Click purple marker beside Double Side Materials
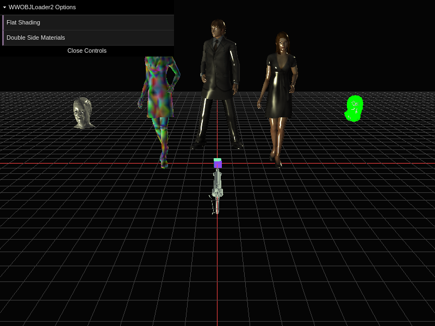The image size is (435, 326). (x=3, y=37)
